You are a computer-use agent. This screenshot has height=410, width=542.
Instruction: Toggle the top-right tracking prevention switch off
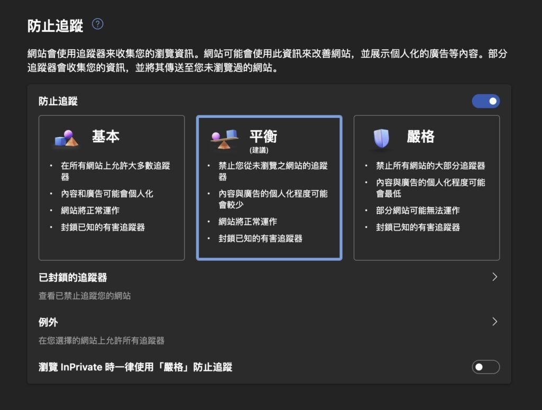[x=485, y=101]
